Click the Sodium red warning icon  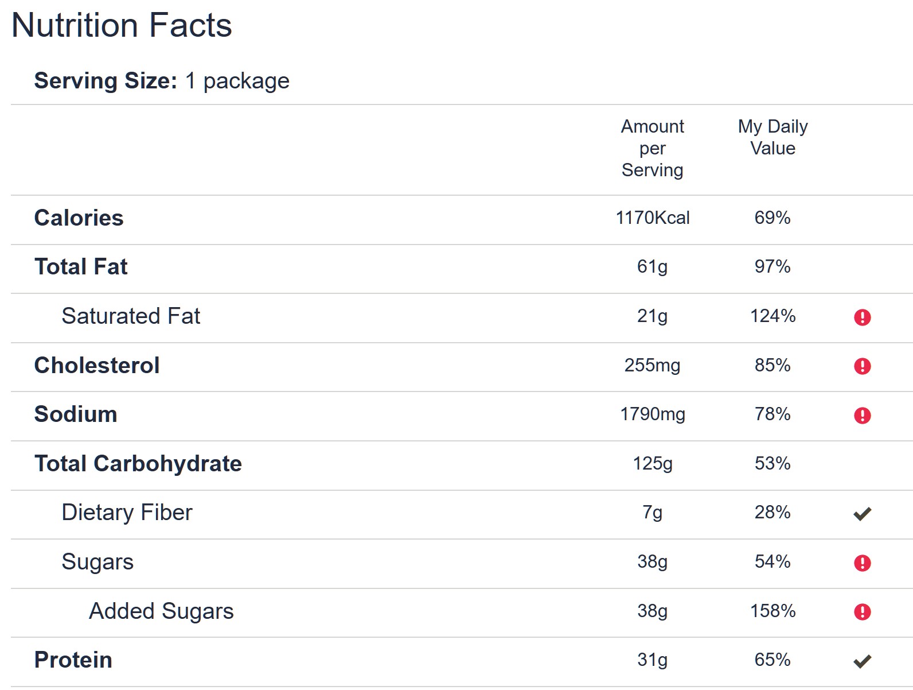[x=862, y=415]
